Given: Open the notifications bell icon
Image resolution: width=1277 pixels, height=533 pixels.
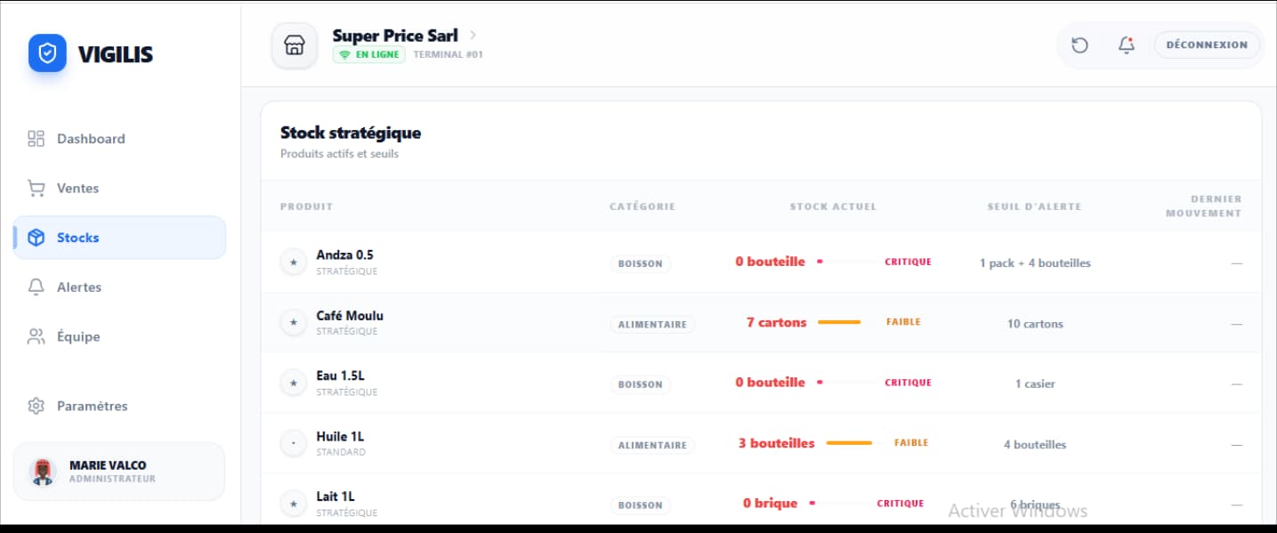Looking at the screenshot, I should (1127, 44).
